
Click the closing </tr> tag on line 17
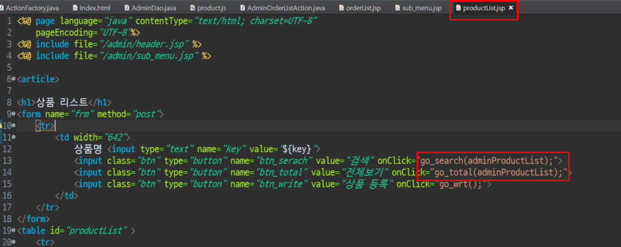click(47, 207)
